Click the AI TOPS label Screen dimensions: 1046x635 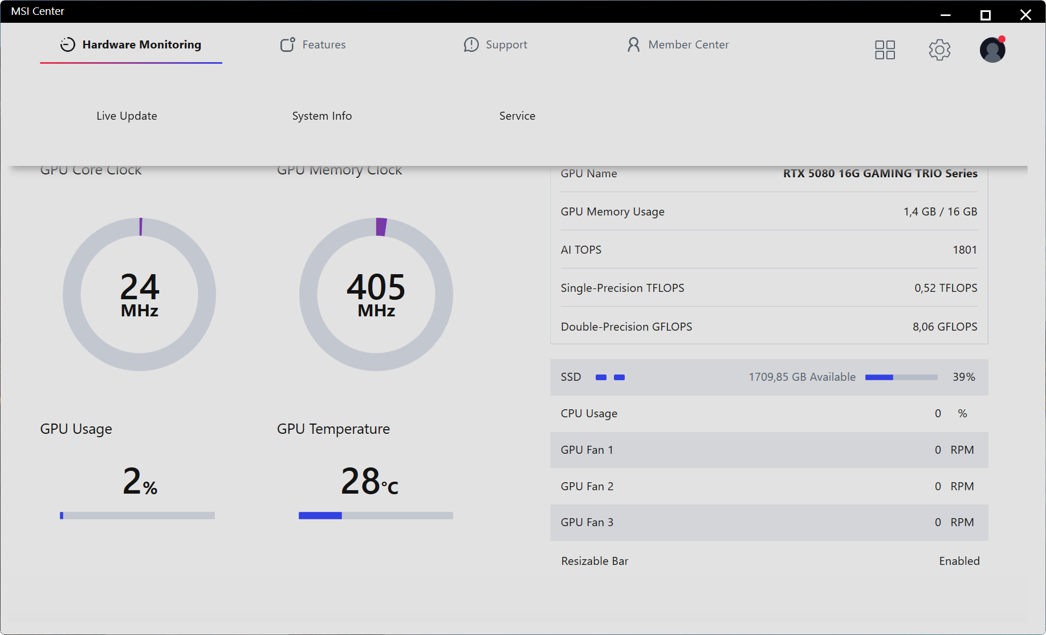[581, 250]
